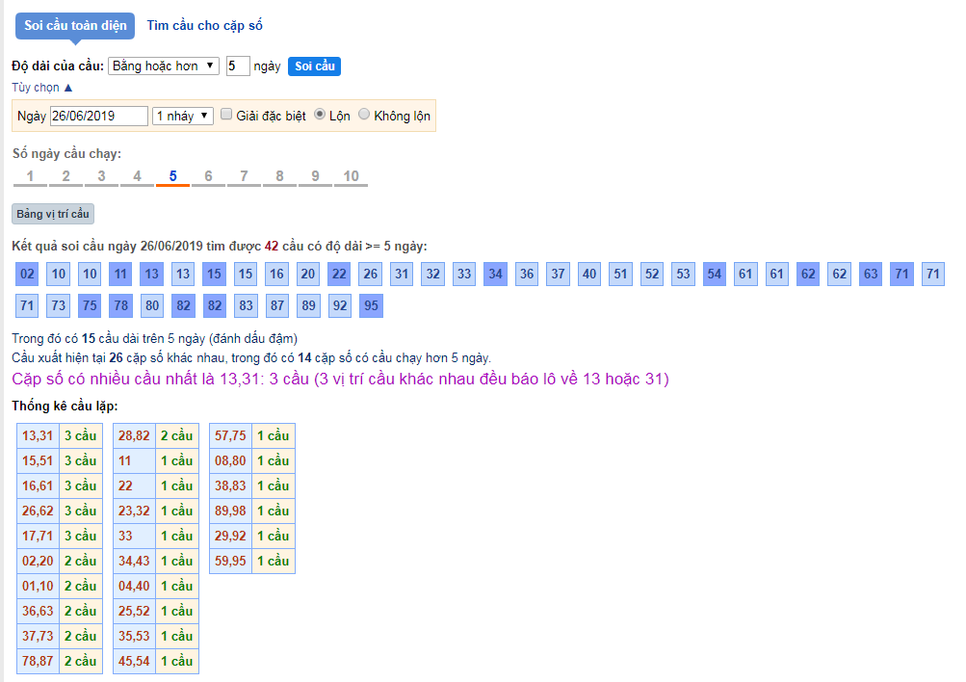Open the Soi cầu toàn diện tab
This screenshot has height=682, width=966.
tap(75, 26)
